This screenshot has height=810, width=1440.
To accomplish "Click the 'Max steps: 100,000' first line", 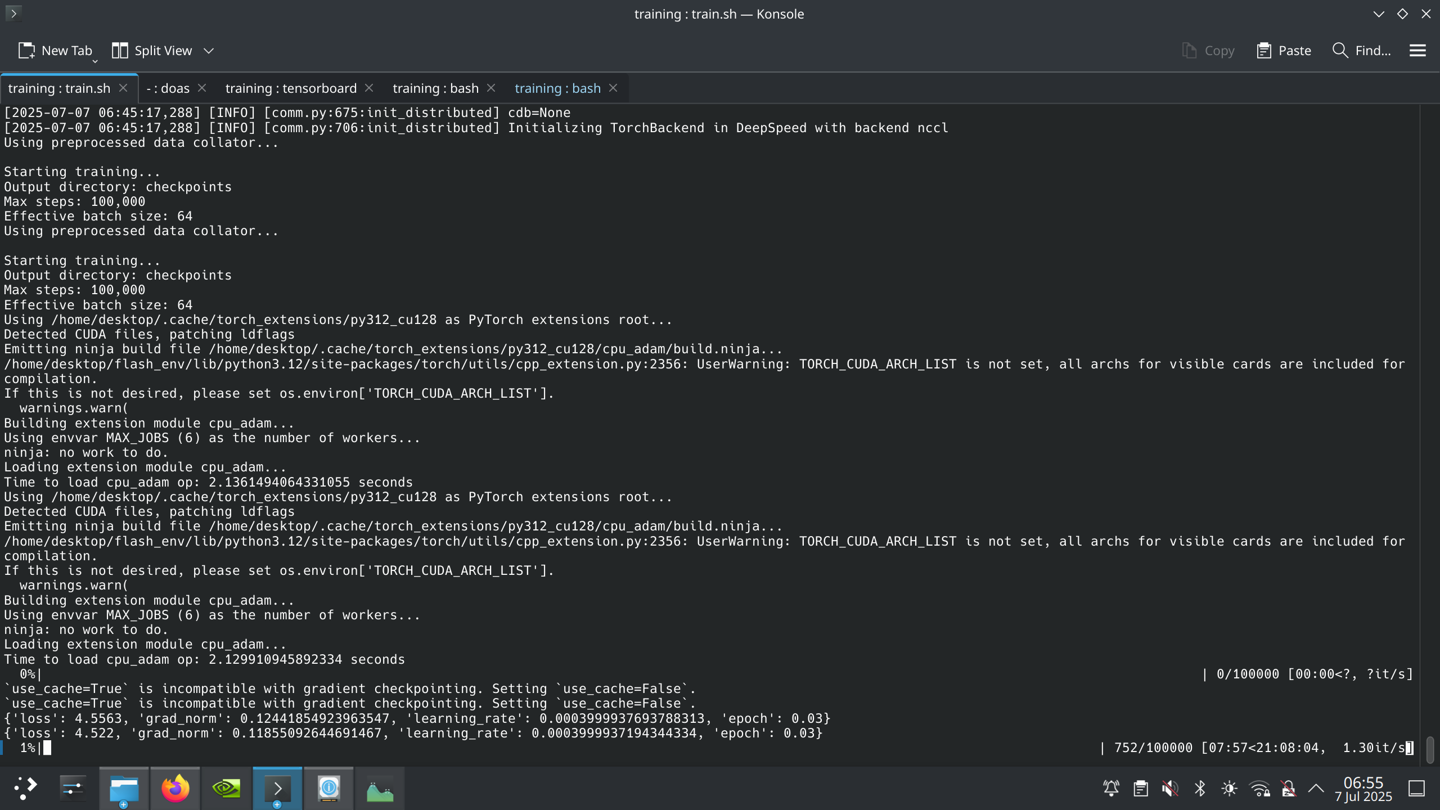I will (75, 201).
